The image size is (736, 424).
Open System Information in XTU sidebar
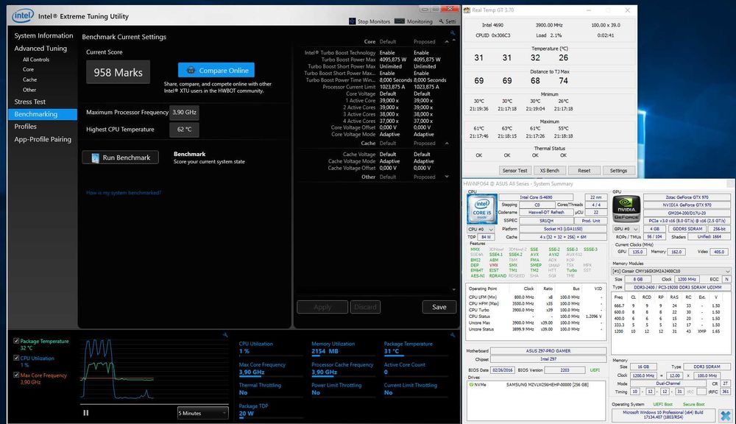click(x=43, y=35)
